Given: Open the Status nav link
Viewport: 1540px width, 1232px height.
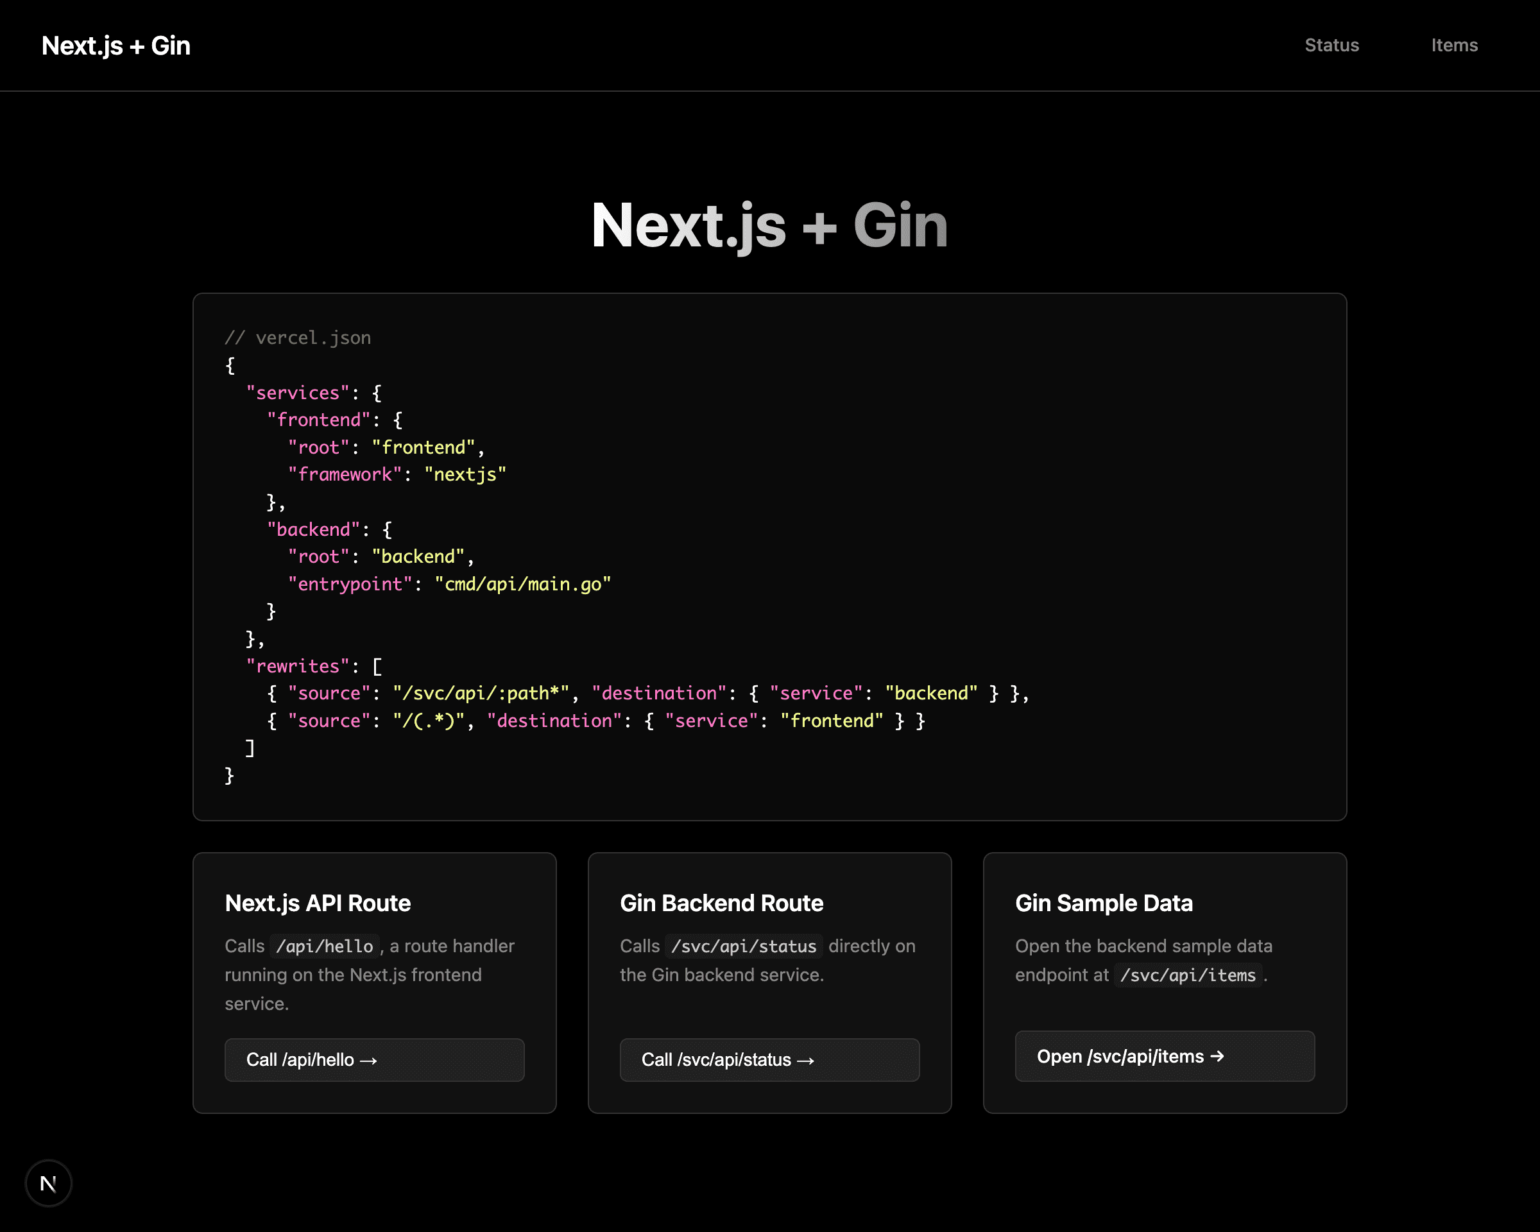Looking at the screenshot, I should (x=1331, y=45).
